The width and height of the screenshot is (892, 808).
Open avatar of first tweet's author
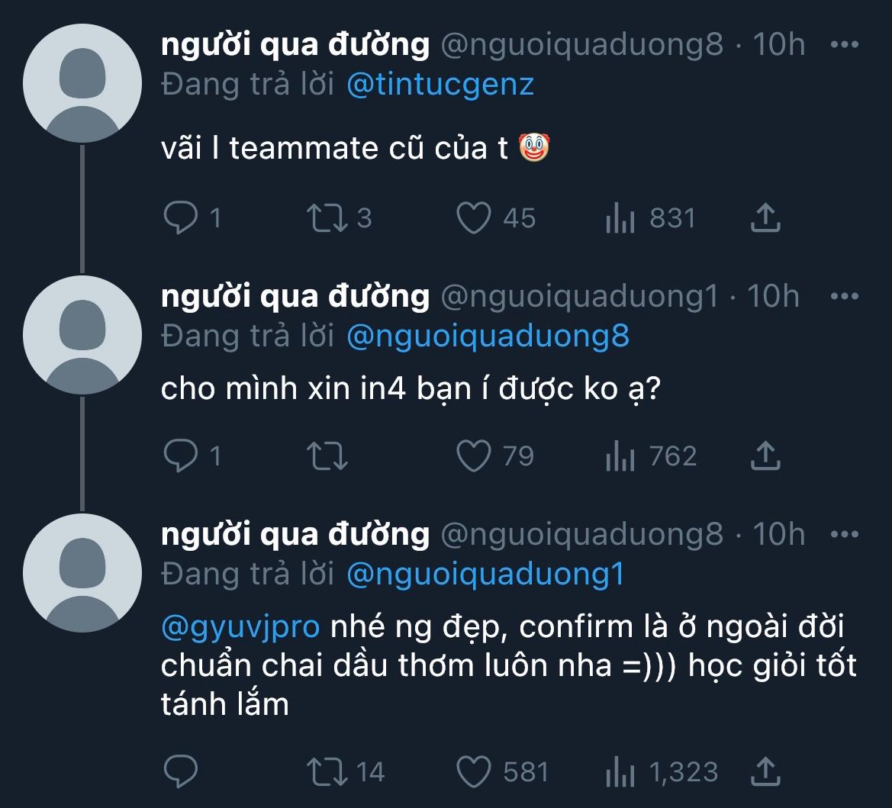tap(82, 83)
